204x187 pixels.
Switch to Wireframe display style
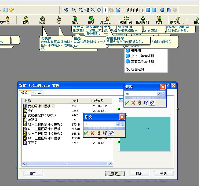(129, 10)
